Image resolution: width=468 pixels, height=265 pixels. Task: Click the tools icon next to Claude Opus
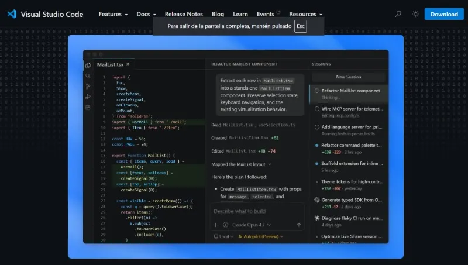[x=226, y=225]
